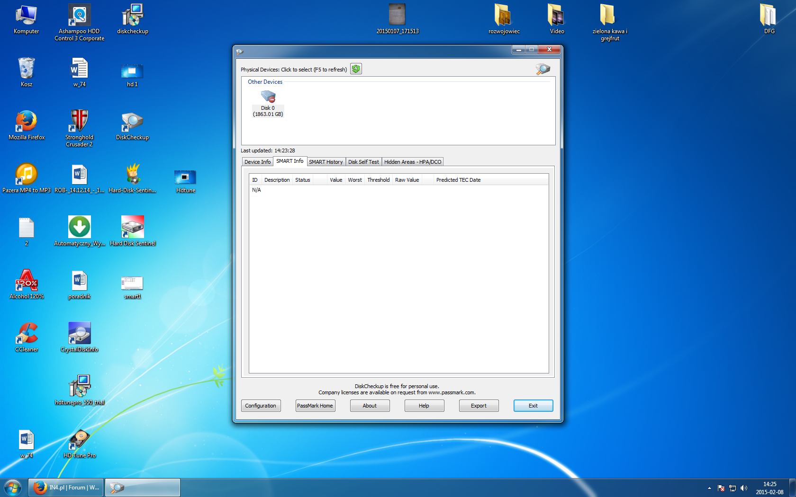The image size is (796, 497).
Task: Click Status column header
Action: [x=303, y=180]
